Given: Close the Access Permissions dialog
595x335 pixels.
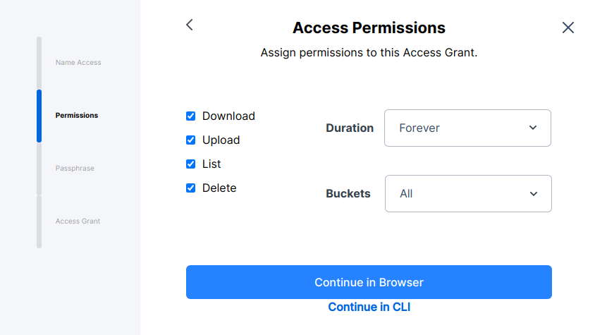Looking at the screenshot, I should [x=568, y=28].
